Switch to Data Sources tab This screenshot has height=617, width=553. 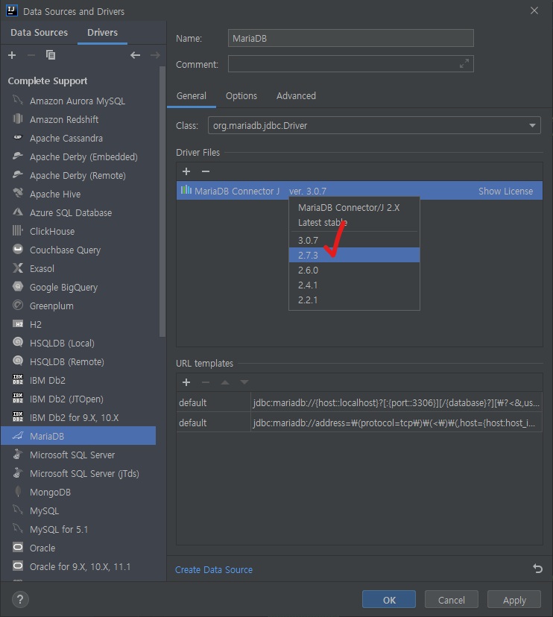pyautogui.click(x=39, y=33)
